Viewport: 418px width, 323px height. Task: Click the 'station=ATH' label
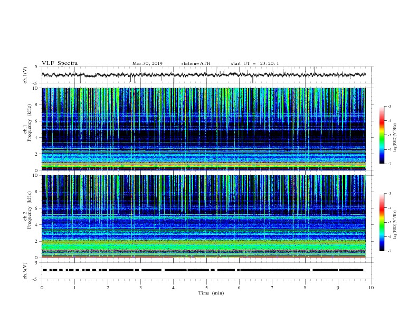point(196,63)
